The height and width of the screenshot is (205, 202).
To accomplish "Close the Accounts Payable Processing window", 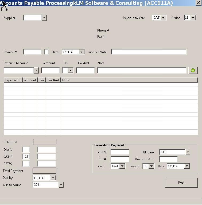I will (198, 3).
